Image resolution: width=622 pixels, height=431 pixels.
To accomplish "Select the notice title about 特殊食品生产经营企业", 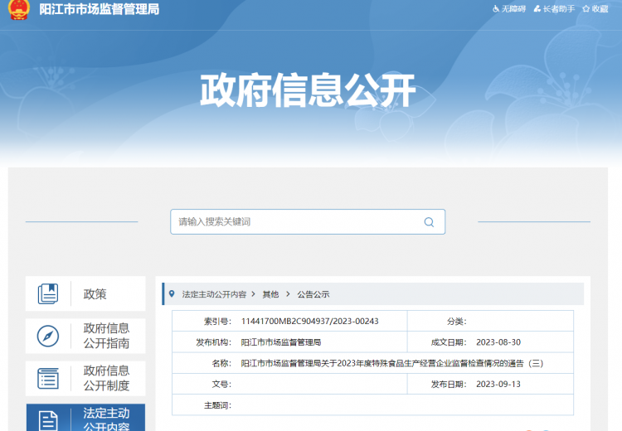I will coord(392,363).
